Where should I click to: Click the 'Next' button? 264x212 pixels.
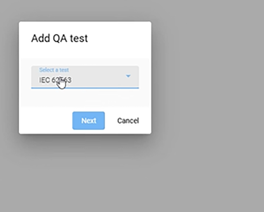[89, 121]
